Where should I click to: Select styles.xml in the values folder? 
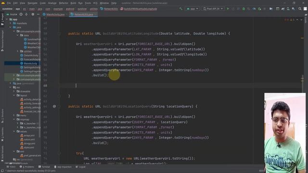(x=27, y=148)
